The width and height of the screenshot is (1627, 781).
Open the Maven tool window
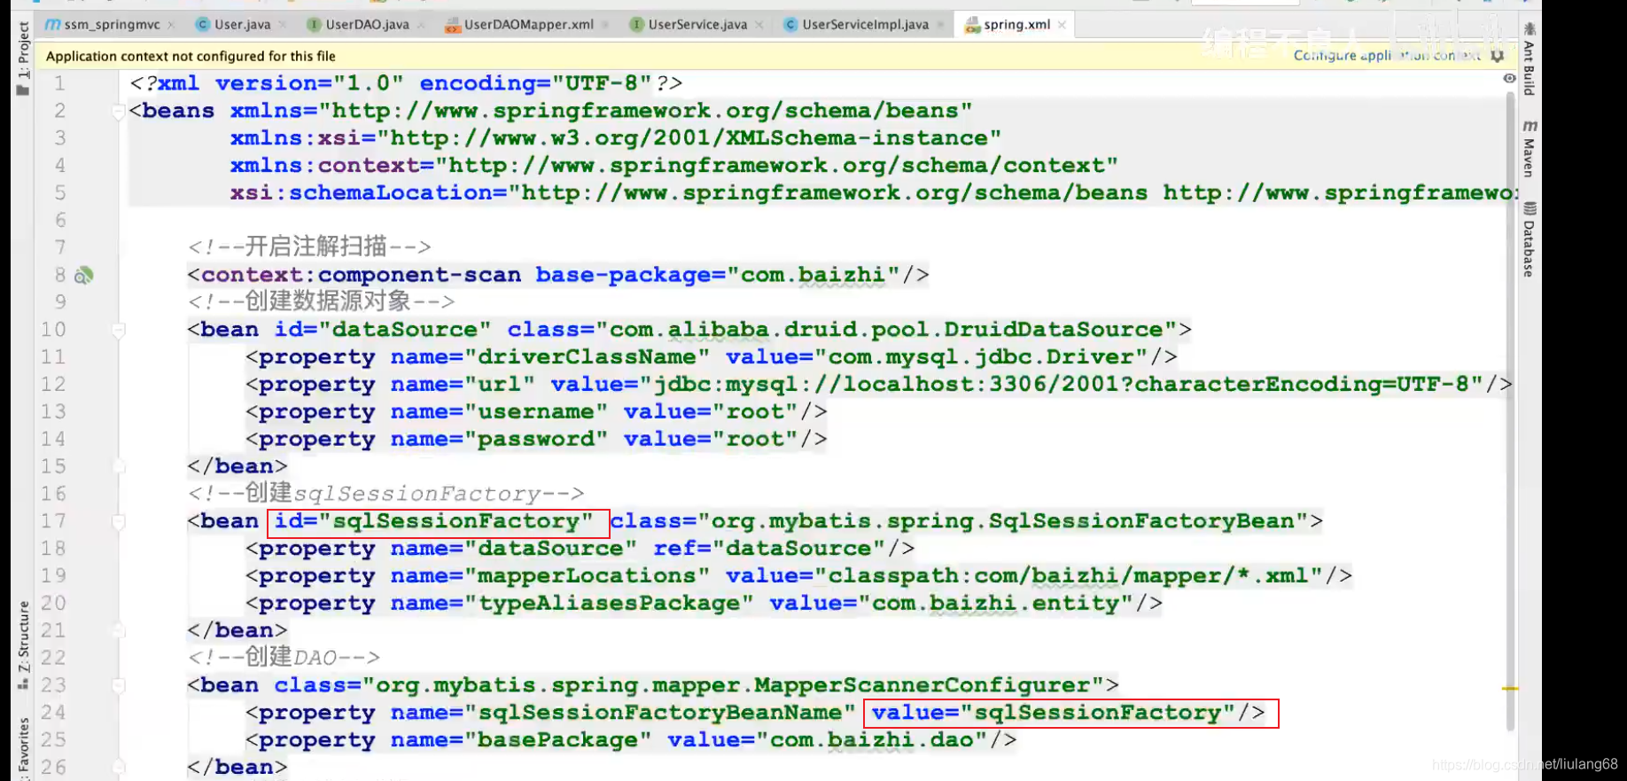[1529, 148]
